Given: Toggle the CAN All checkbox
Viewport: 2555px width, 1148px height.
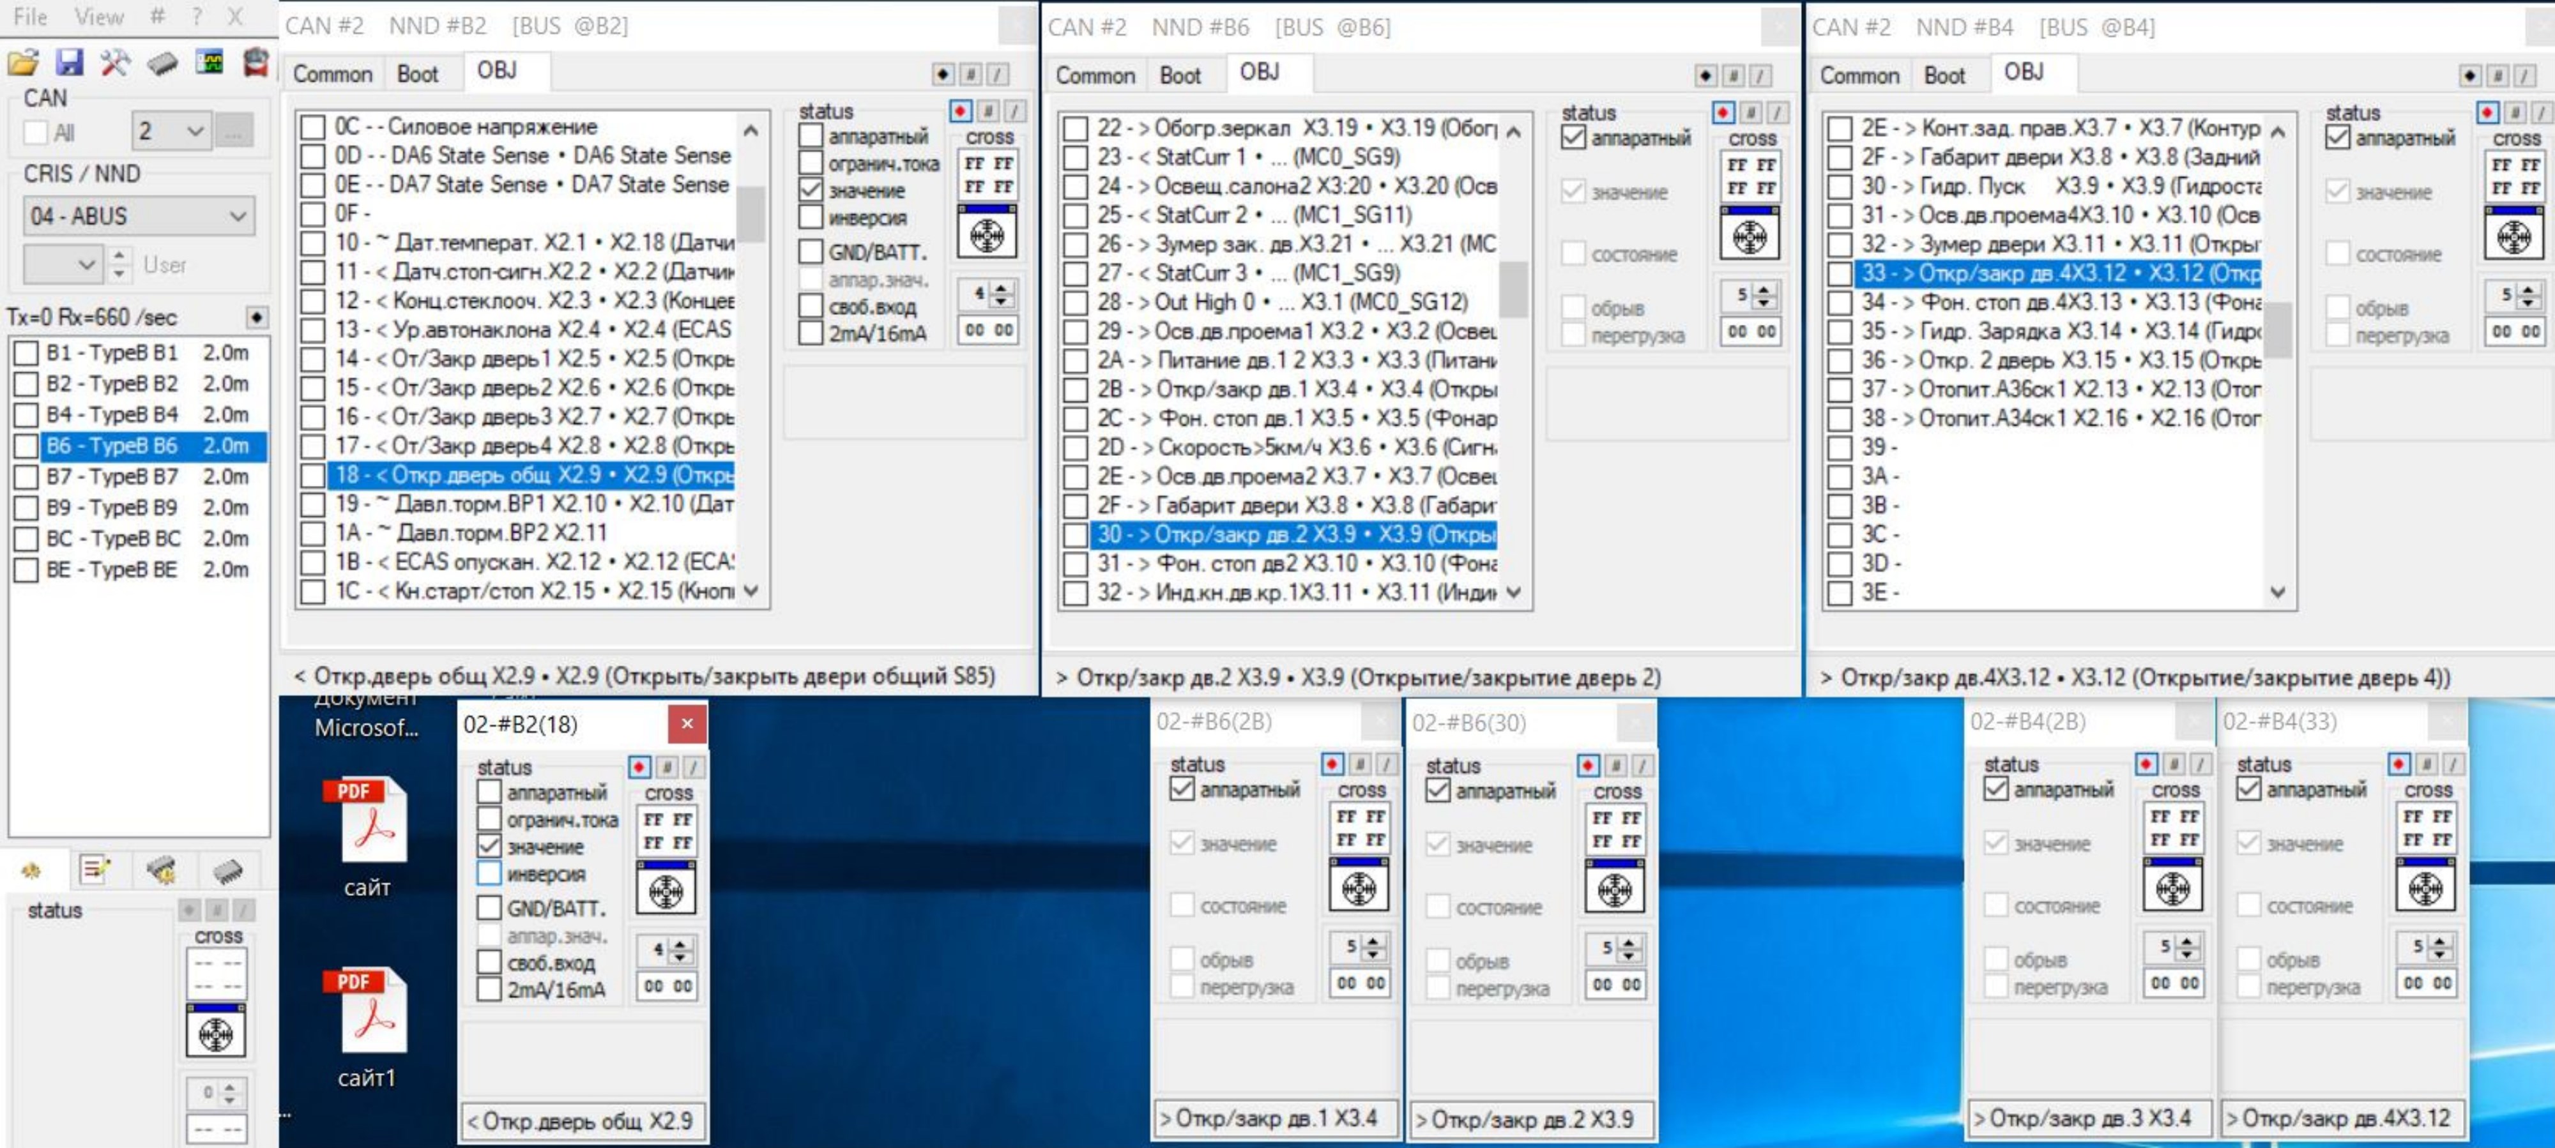Looking at the screenshot, I should 36,132.
